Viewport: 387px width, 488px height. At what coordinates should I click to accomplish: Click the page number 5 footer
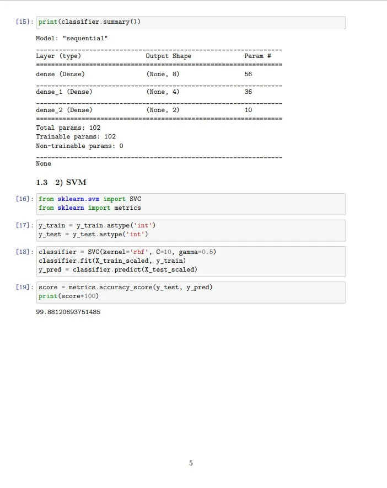pos(191,463)
